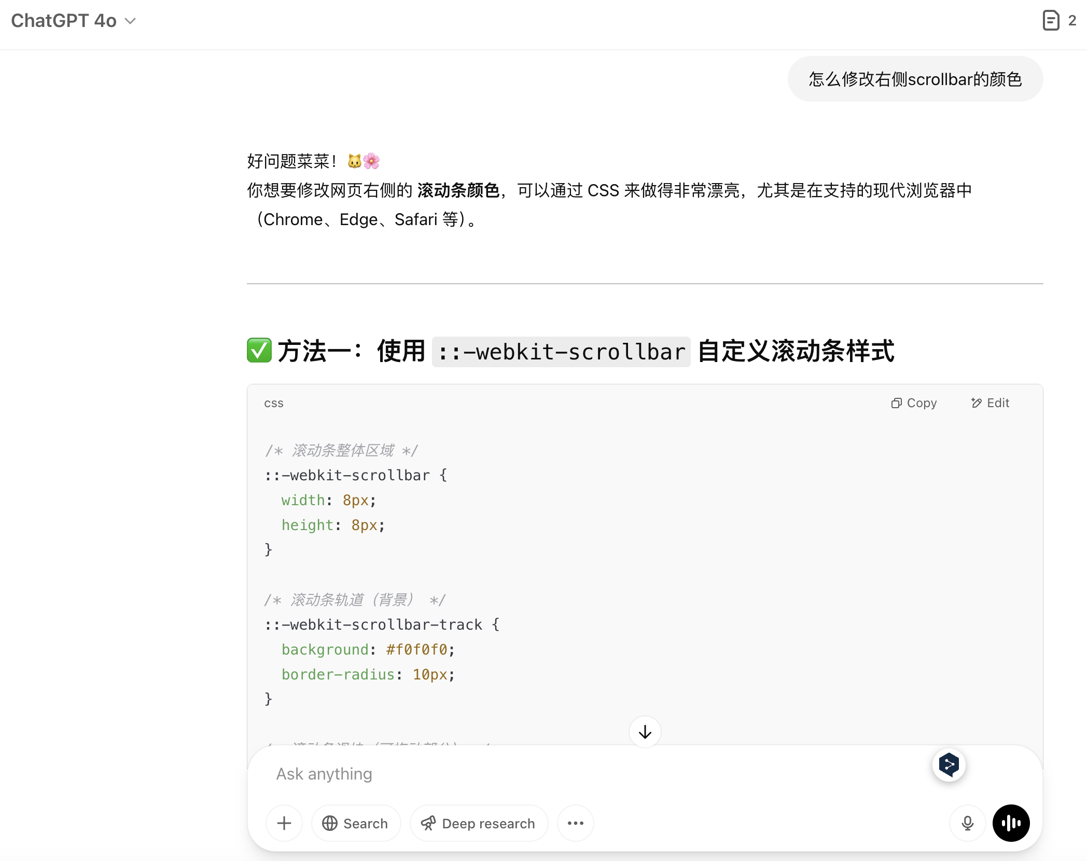1087x861 pixels.
Task: Open the ChatGPT 4o model dropdown
Action: tap(64, 21)
